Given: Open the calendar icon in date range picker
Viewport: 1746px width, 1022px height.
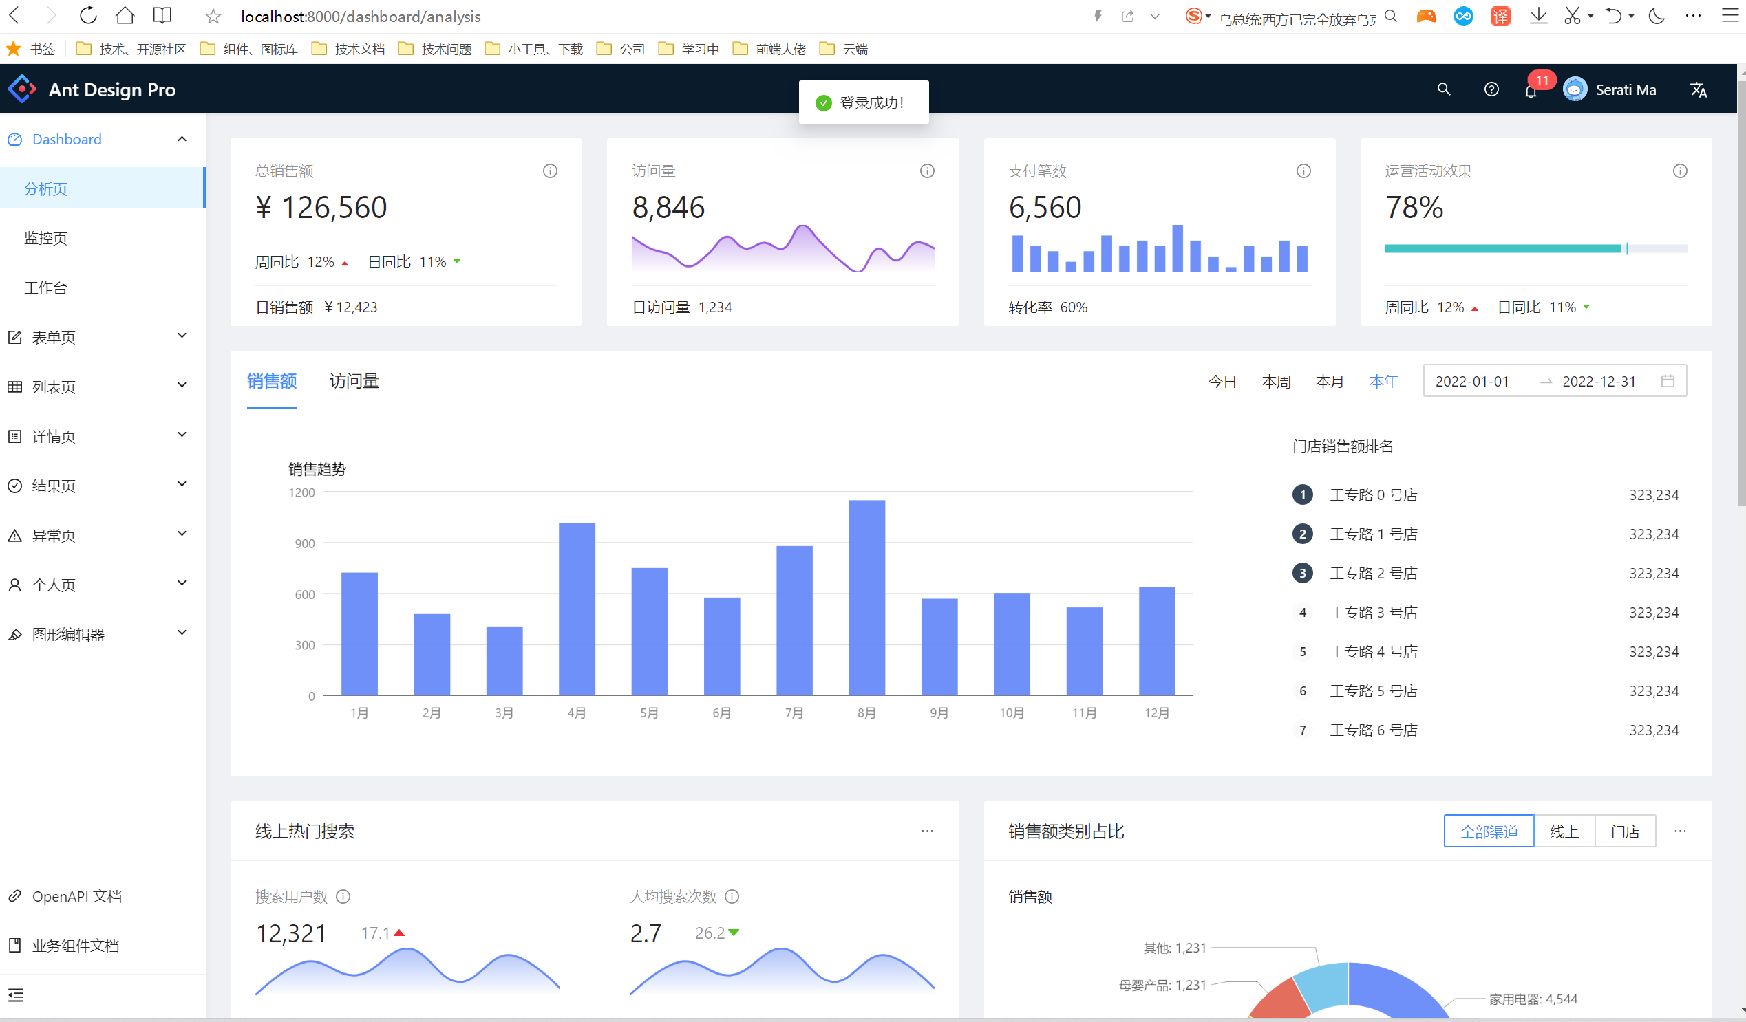Looking at the screenshot, I should click(x=1667, y=381).
